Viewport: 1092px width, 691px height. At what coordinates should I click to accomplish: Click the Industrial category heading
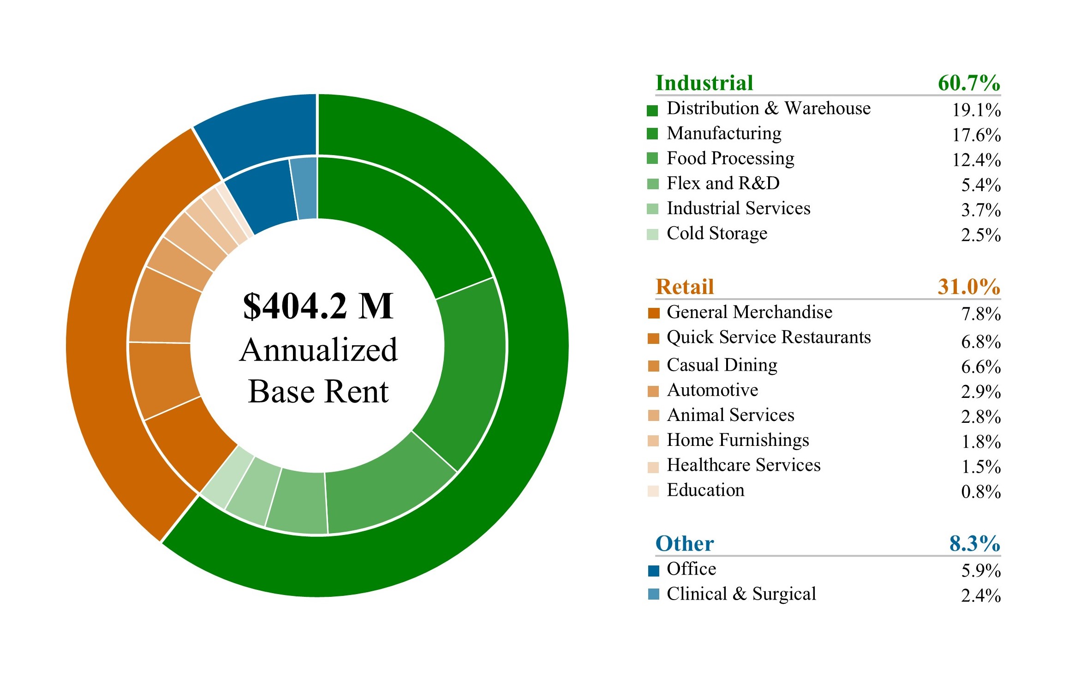point(704,83)
